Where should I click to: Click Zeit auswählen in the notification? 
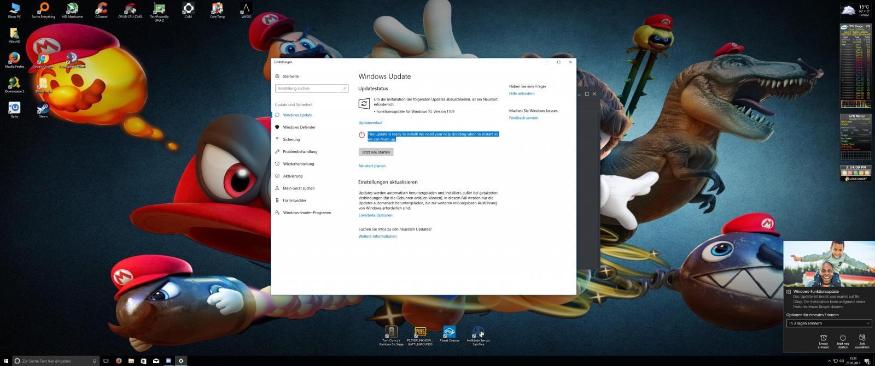tap(862, 341)
